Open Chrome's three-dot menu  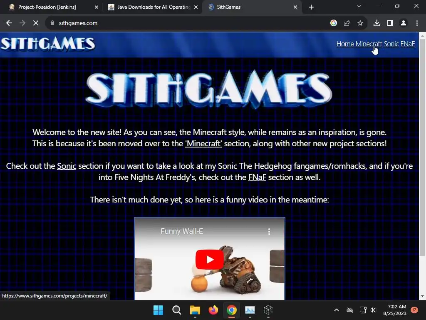point(417,23)
